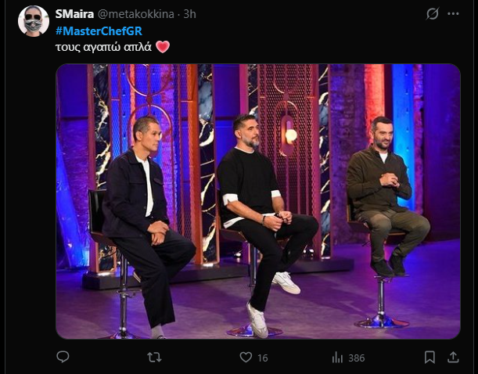Click the Greek tweet text

(x=103, y=47)
